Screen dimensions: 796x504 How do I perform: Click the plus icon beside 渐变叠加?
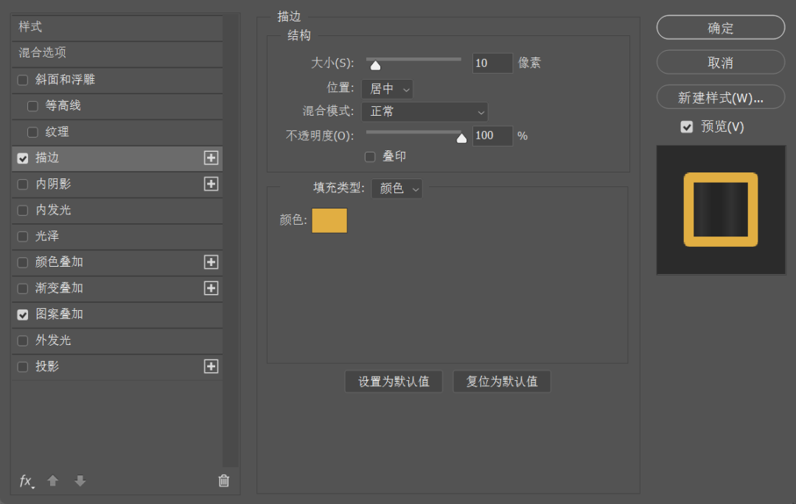(x=211, y=288)
